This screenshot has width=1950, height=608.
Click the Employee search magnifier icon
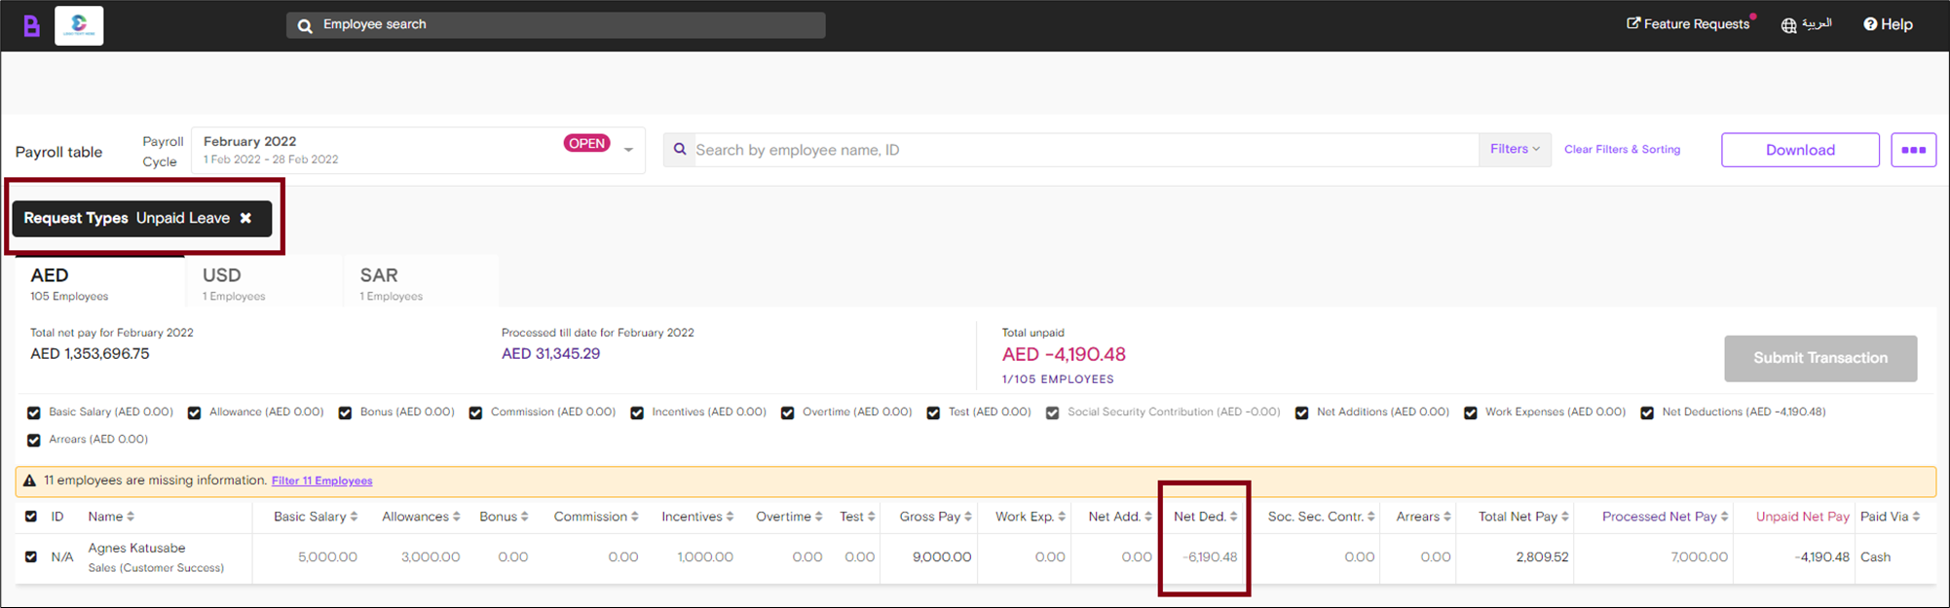305,25
